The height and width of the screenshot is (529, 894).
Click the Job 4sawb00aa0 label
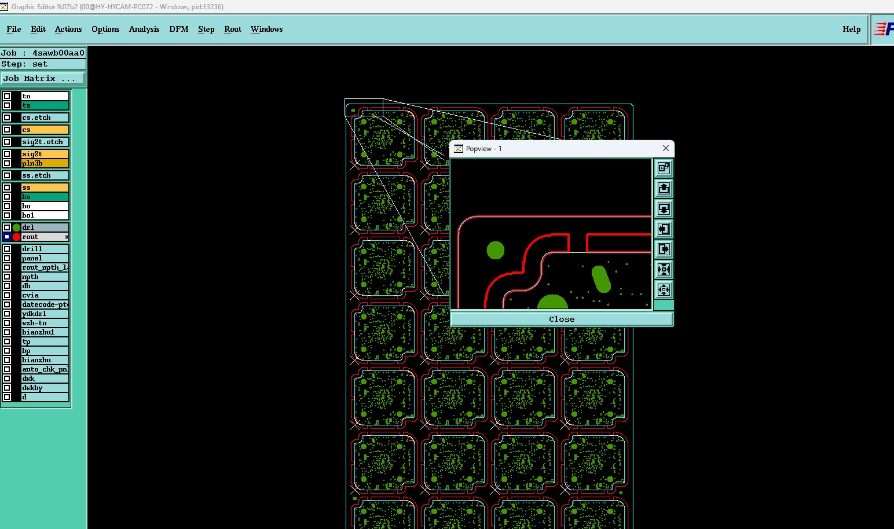point(43,53)
